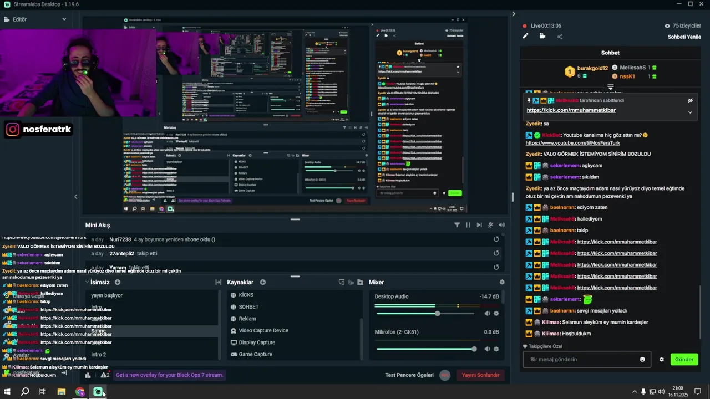Open the Black Ops 7 overlay banner
The width and height of the screenshot is (710, 399).
pyautogui.click(x=169, y=375)
